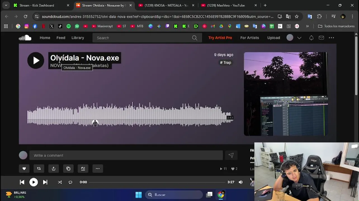The image size is (359, 201).
Task: Play the Olvídala - Nova.exe track
Action: (36, 60)
